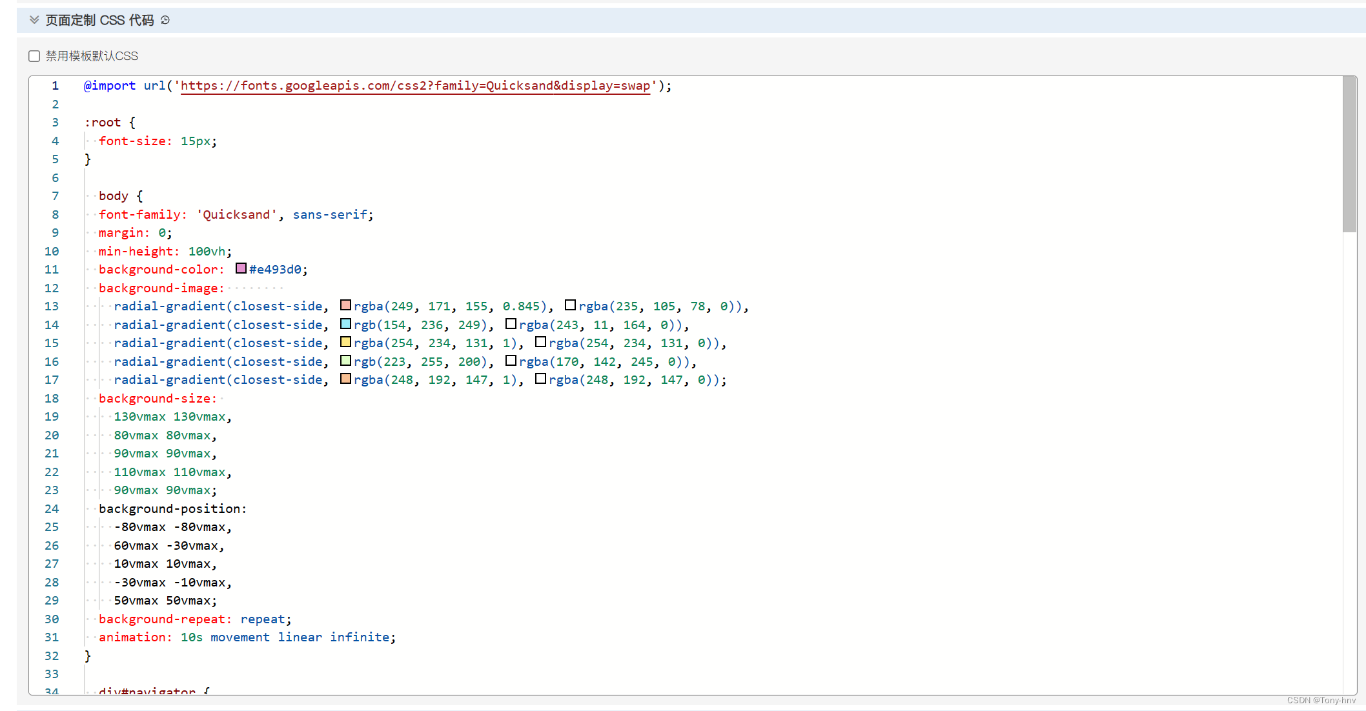Click the '-80vmax -80vmax,' value
This screenshot has height=711, width=1366.
tap(173, 527)
